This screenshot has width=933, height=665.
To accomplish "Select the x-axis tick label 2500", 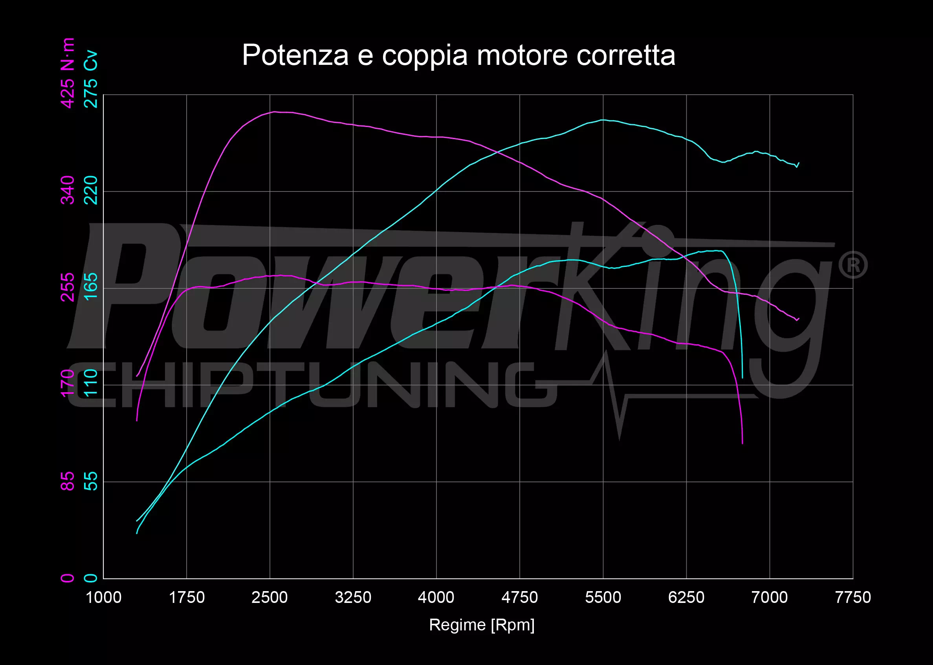I will (269, 597).
